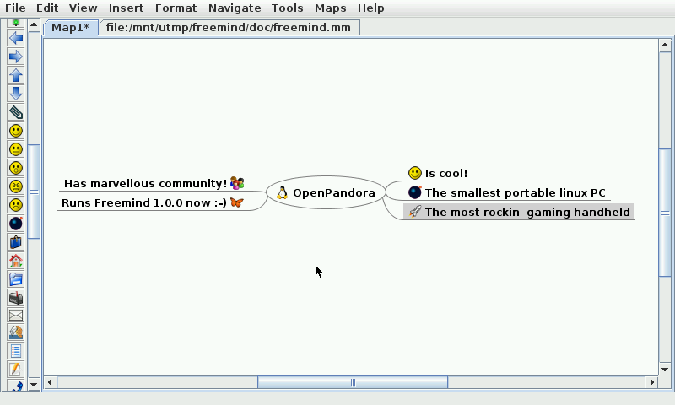Click the map vertical scrollbar down arrow
The width and height of the screenshot is (675, 405).
click(x=665, y=369)
